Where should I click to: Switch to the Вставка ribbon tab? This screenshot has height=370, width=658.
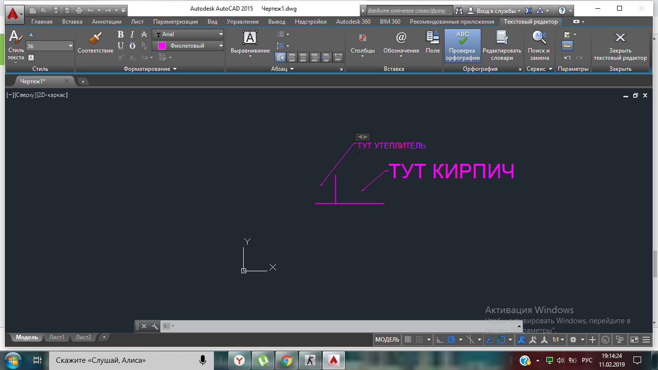(72, 22)
